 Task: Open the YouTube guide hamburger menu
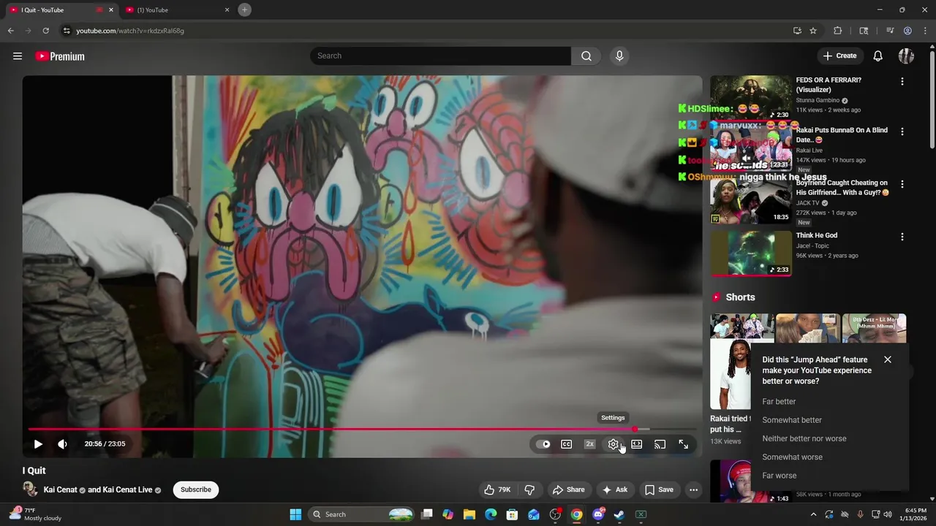(x=18, y=56)
